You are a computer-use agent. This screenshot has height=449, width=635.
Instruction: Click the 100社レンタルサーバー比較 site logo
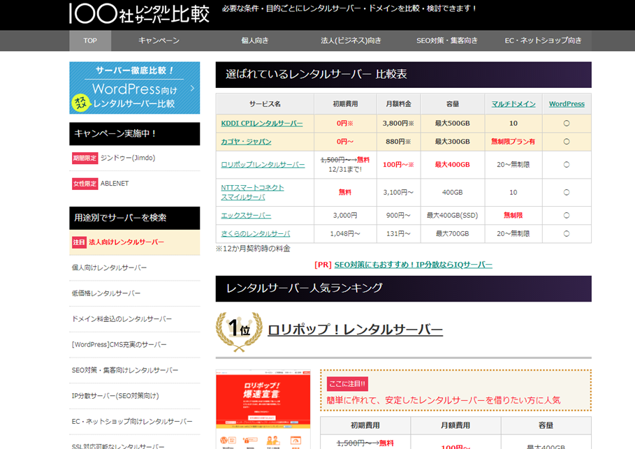tap(139, 14)
